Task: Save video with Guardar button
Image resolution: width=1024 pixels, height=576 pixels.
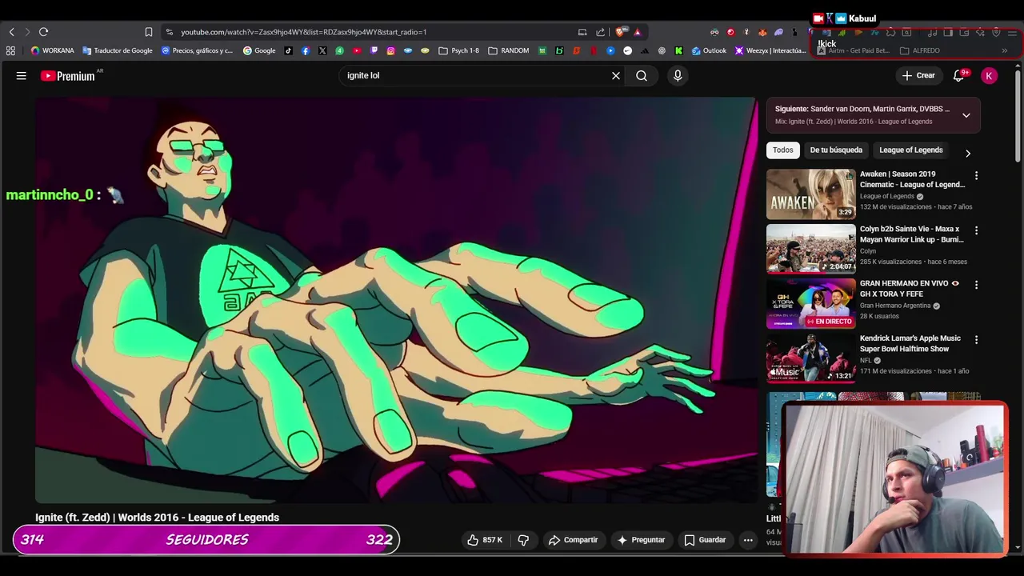Action: pyautogui.click(x=705, y=540)
